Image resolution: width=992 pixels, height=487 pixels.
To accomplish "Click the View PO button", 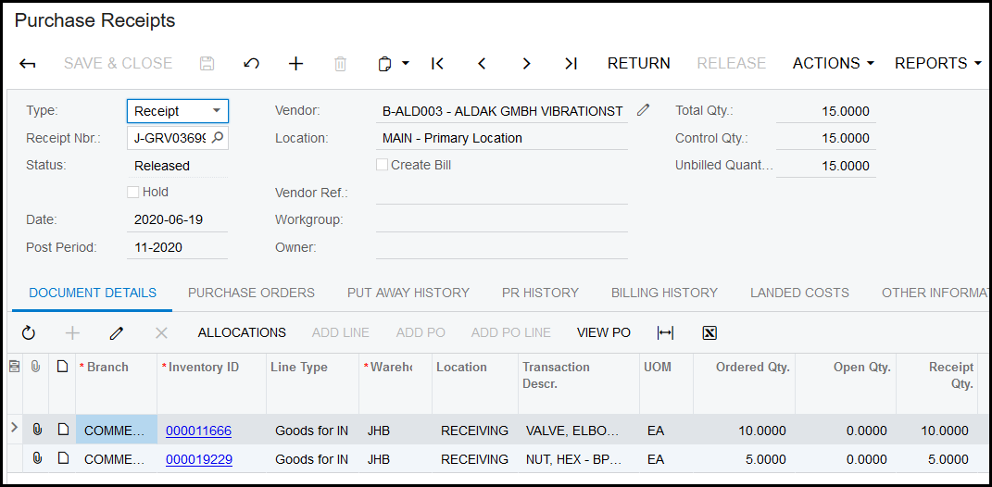I will click(603, 332).
